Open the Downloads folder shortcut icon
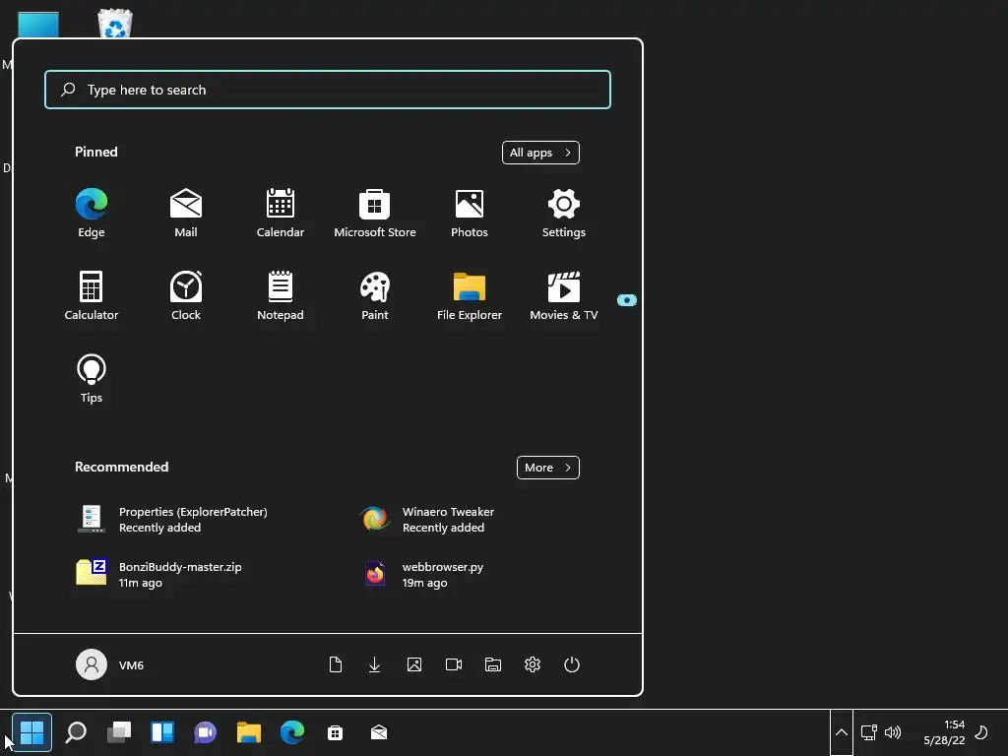 pyautogui.click(x=375, y=664)
